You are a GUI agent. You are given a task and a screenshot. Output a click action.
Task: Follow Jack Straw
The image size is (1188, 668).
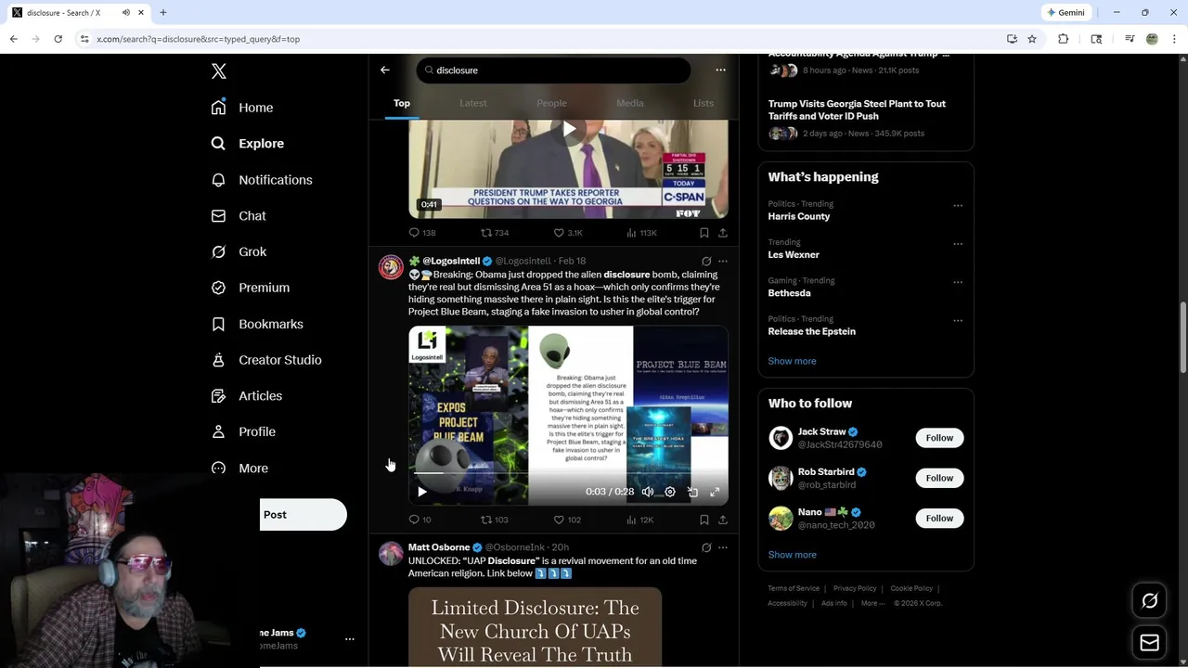[939, 438]
